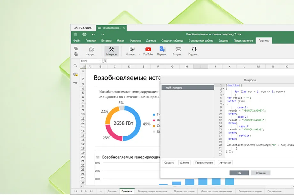Open the translator (Перево...) plugin
Screen dimensions: 294x195
click(x=162, y=51)
